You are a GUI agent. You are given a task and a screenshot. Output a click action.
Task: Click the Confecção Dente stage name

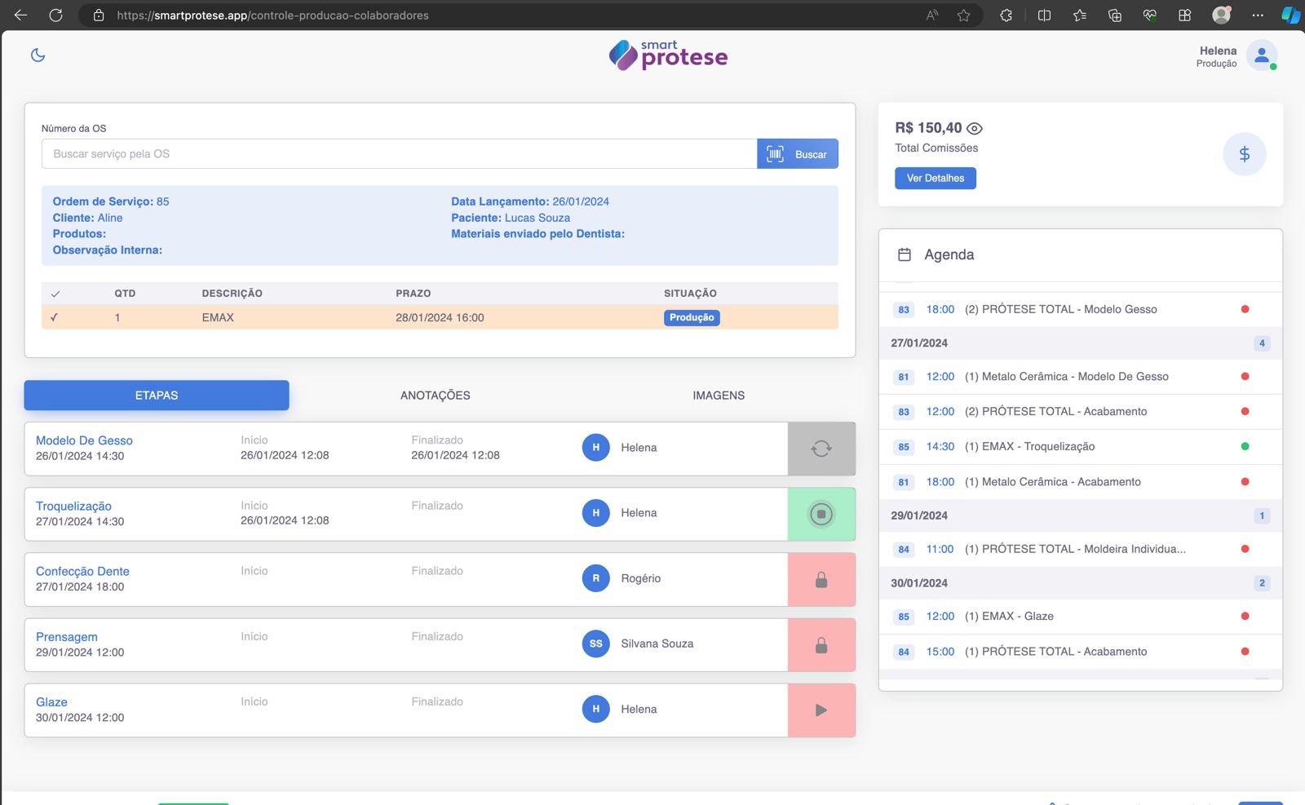click(x=82, y=572)
